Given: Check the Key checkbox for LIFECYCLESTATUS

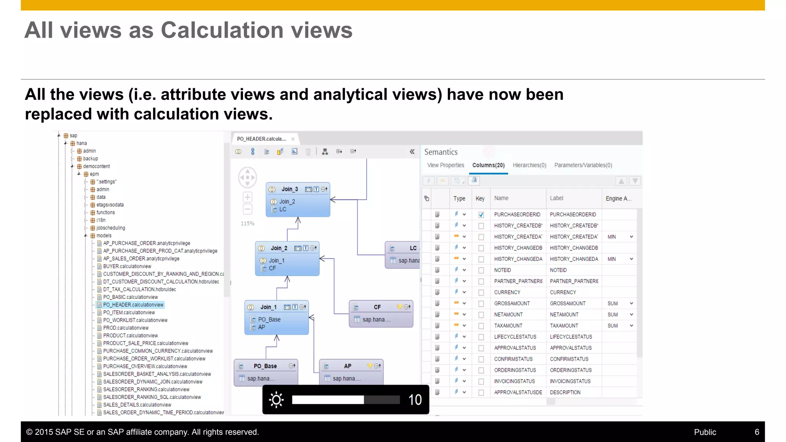Looking at the screenshot, I should (481, 337).
